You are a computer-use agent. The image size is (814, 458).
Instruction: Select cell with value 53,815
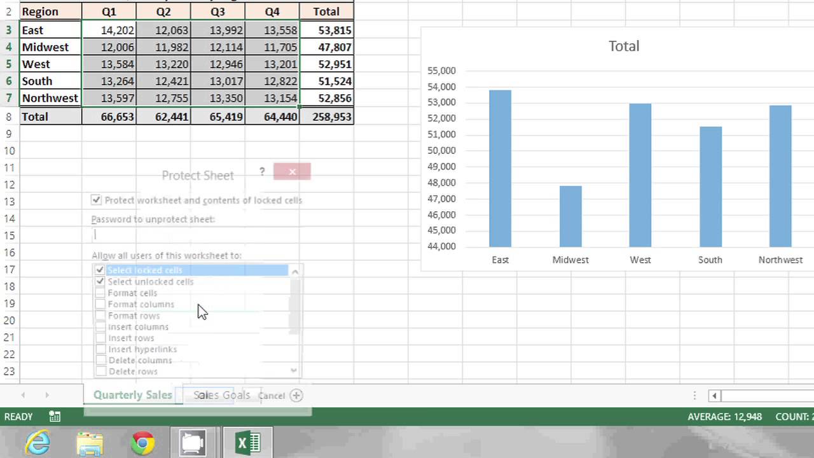pos(326,30)
